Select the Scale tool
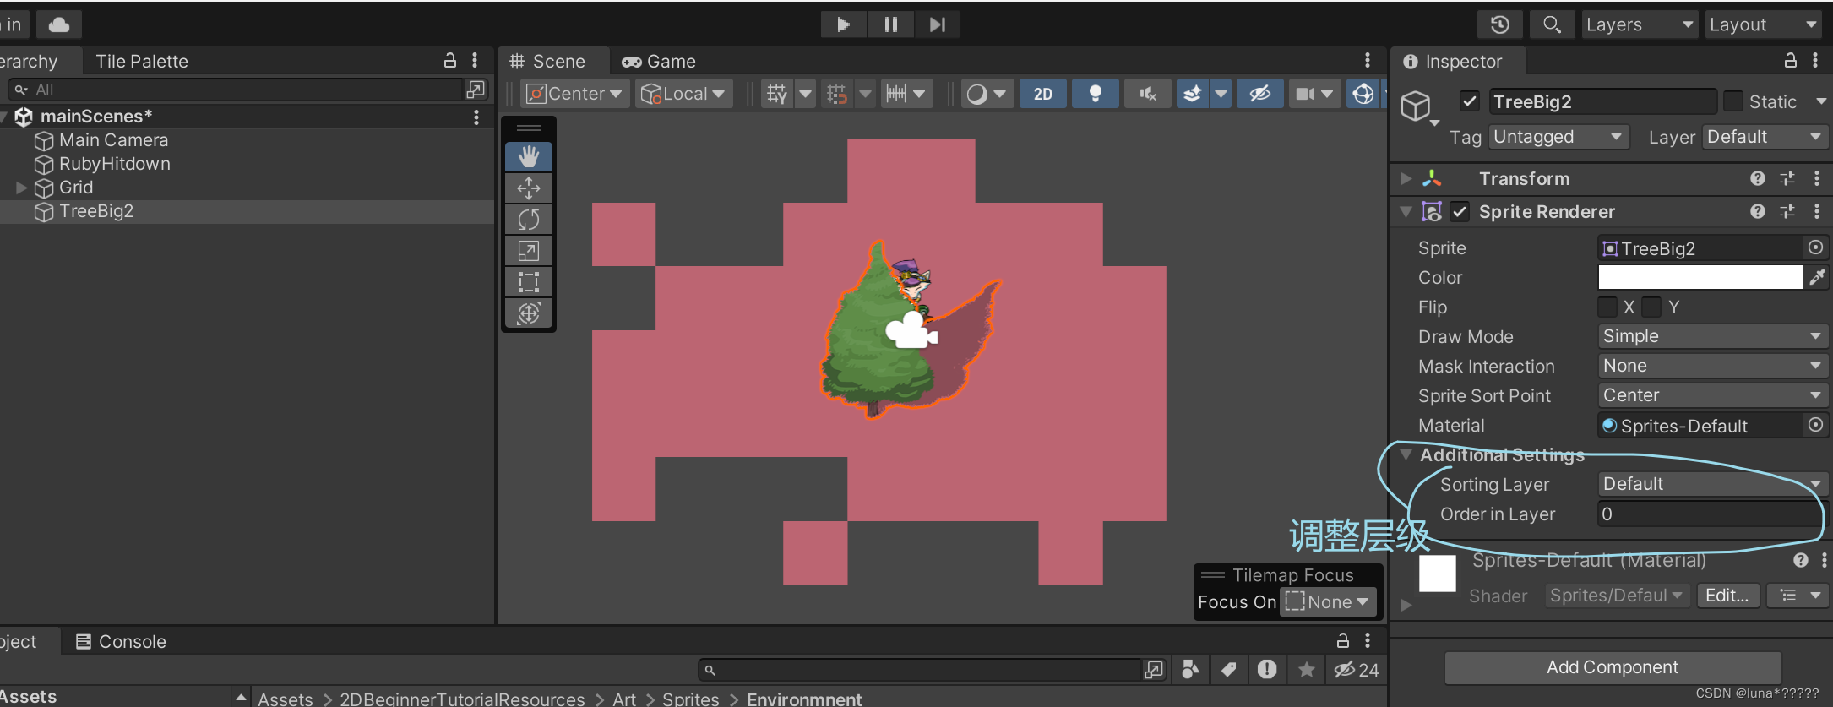The height and width of the screenshot is (707, 1833). click(529, 251)
